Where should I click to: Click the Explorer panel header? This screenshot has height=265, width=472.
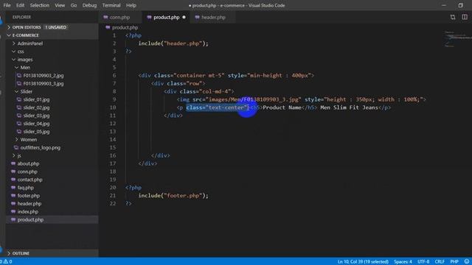click(x=21, y=17)
